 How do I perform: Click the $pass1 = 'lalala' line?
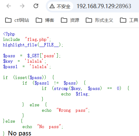click(x=27, y=67)
